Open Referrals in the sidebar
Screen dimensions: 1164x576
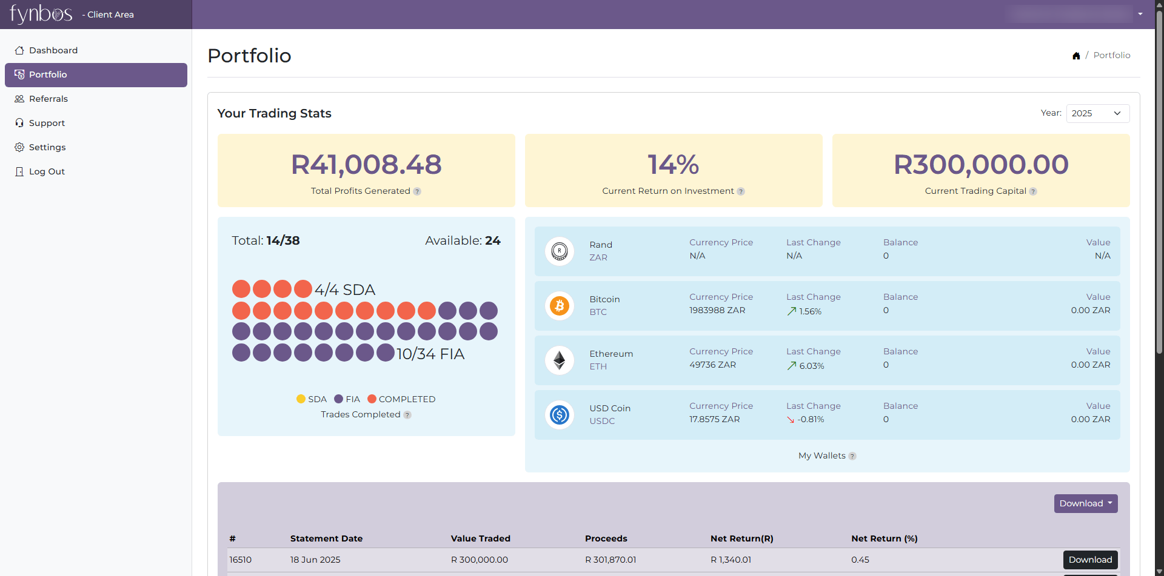coord(48,99)
